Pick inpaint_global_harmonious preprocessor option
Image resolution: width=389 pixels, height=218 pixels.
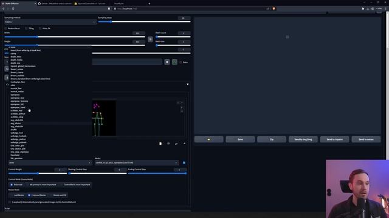coord(23,66)
